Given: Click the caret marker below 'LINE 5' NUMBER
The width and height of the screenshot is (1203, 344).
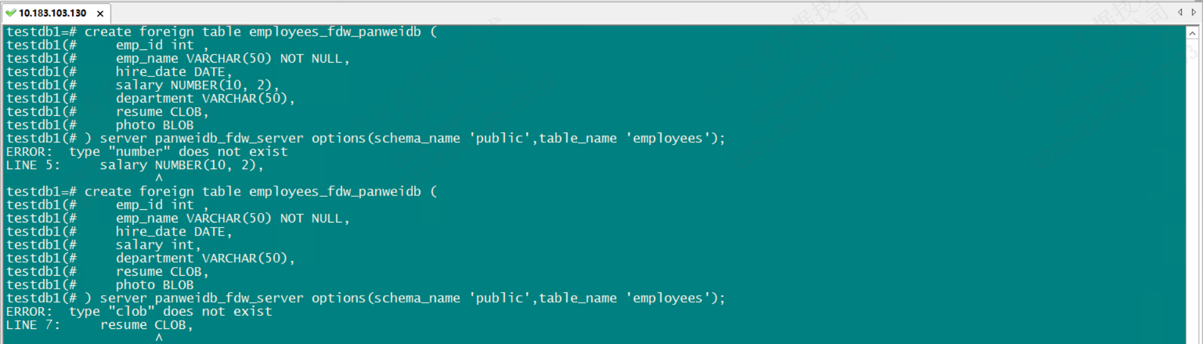Looking at the screenshot, I should pyautogui.click(x=159, y=178).
